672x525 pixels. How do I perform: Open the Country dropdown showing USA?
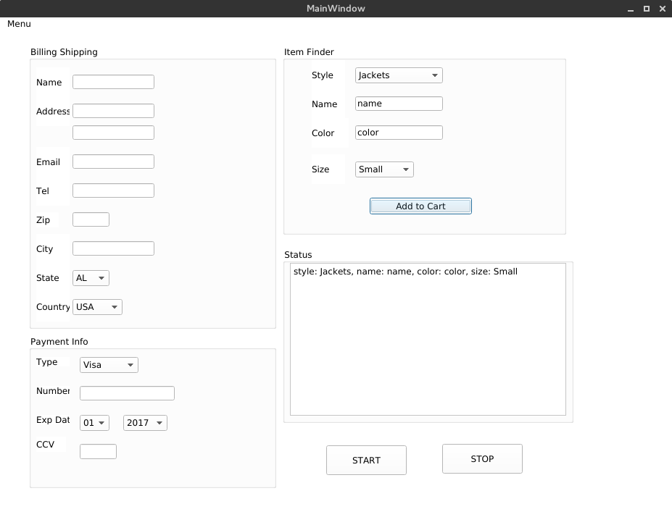click(x=97, y=307)
